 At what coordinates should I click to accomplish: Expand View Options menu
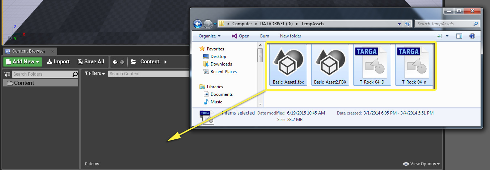click(422, 164)
